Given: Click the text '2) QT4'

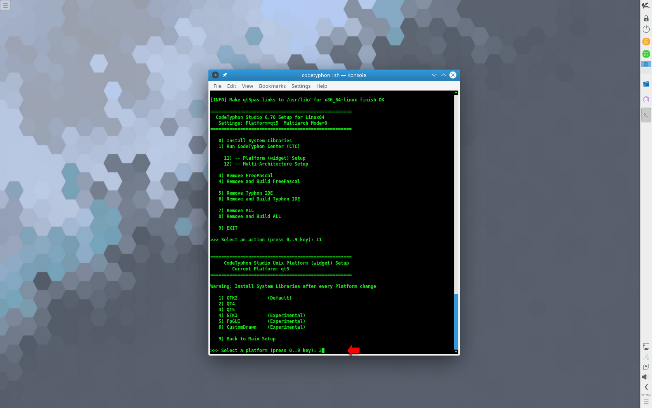Looking at the screenshot, I should pyautogui.click(x=226, y=304).
